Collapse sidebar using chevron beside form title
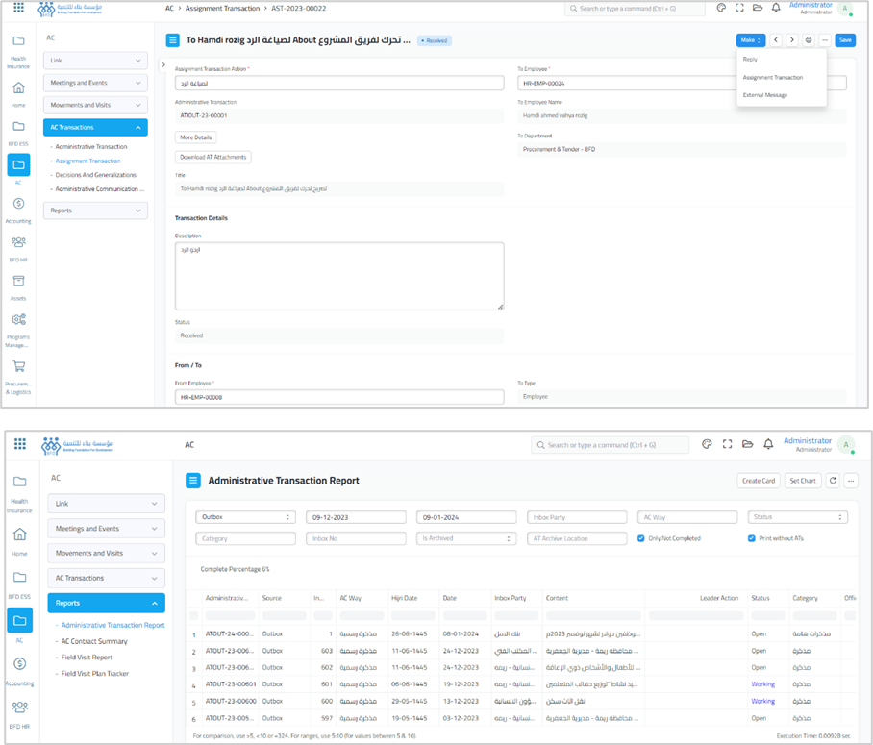 click(x=162, y=65)
